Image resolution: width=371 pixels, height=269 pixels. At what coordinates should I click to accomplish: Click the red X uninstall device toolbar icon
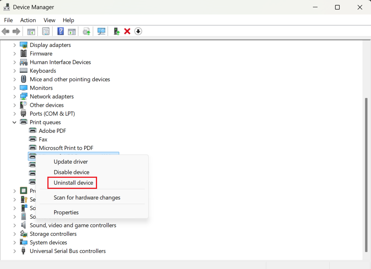[x=127, y=31]
